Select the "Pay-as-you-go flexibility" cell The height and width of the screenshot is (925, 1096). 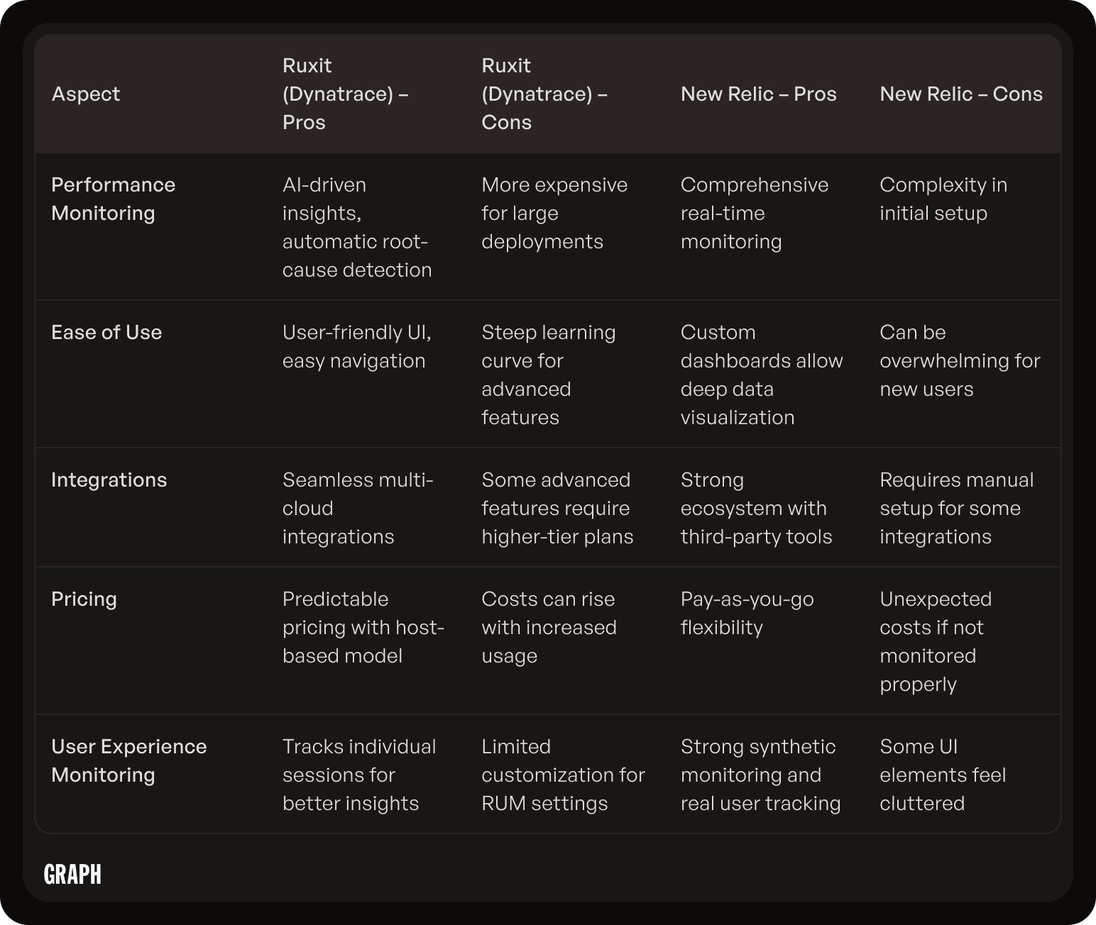tap(747, 613)
